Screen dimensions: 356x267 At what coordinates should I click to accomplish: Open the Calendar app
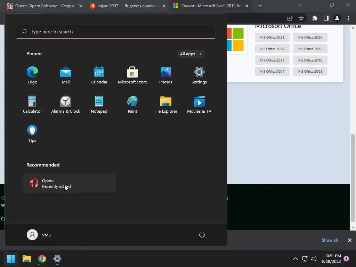tap(99, 75)
